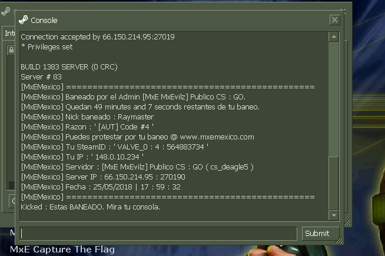Click the background window's resize grip corner
This screenshot has height=256, width=385.
348,222
